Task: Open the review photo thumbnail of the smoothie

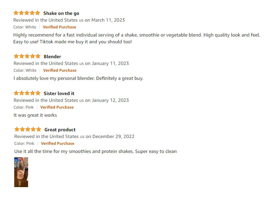Action: 21,172
